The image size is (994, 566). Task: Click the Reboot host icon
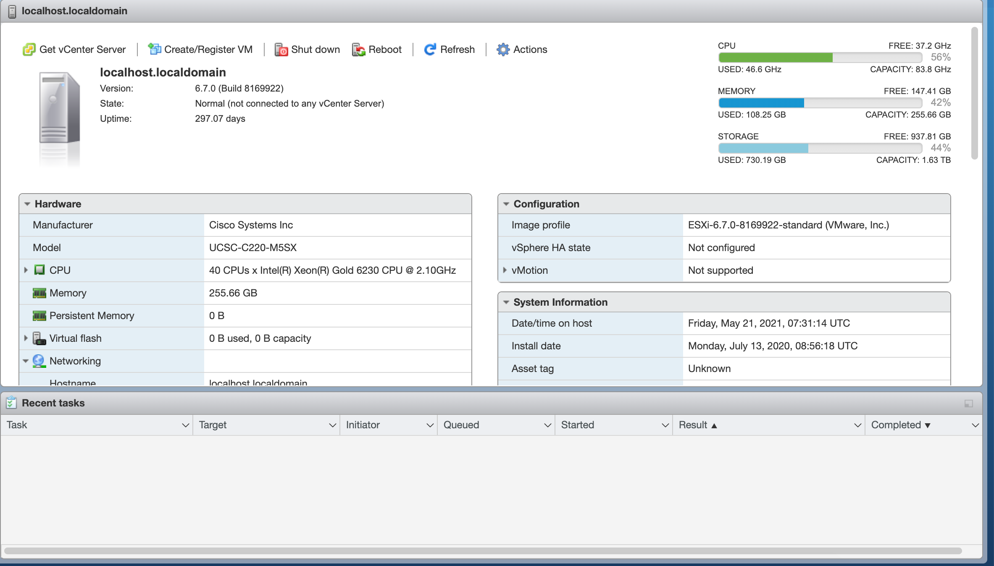(x=358, y=50)
